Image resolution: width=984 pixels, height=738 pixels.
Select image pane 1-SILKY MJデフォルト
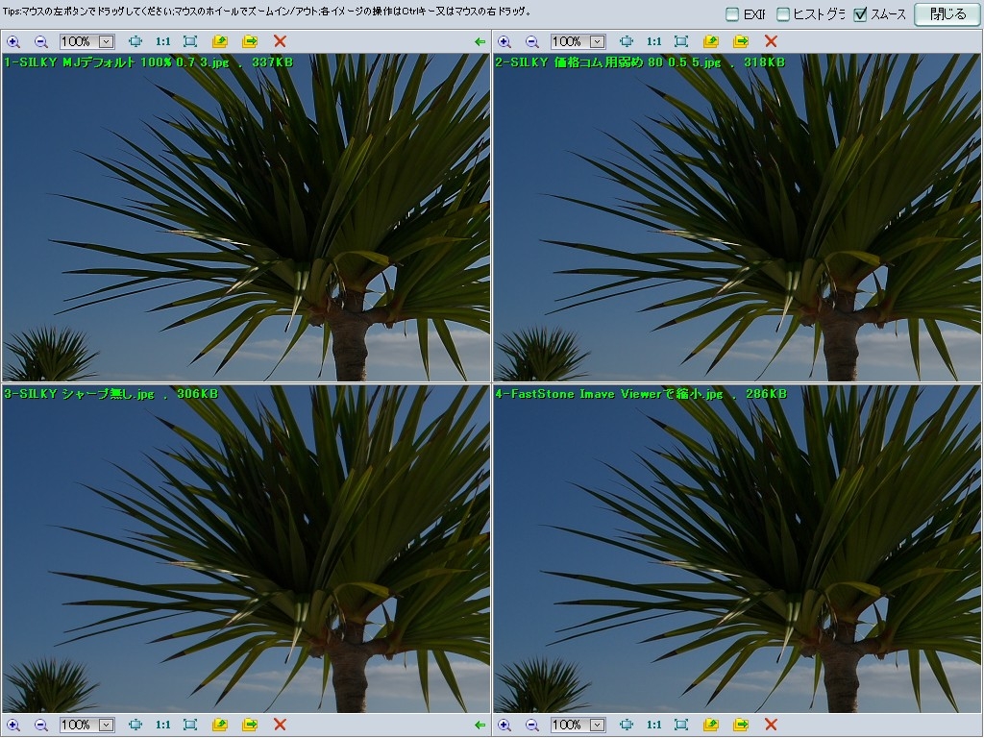point(245,217)
